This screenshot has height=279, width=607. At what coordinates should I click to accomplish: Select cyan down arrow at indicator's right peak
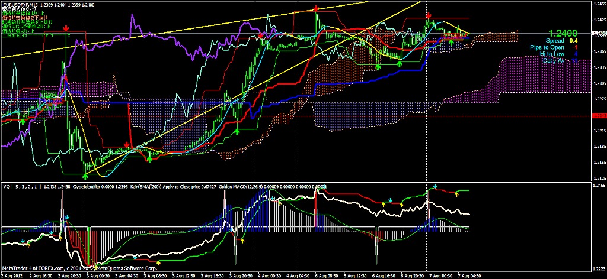435,186
